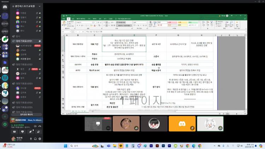Add a new sheet with plus icon
The height and width of the screenshot is (149, 265).
coord(93,111)
